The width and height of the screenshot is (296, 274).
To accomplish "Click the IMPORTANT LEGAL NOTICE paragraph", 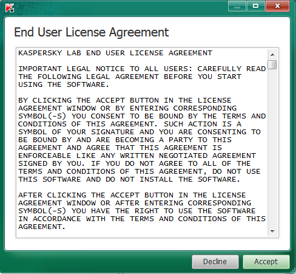I will coord(142,77).
